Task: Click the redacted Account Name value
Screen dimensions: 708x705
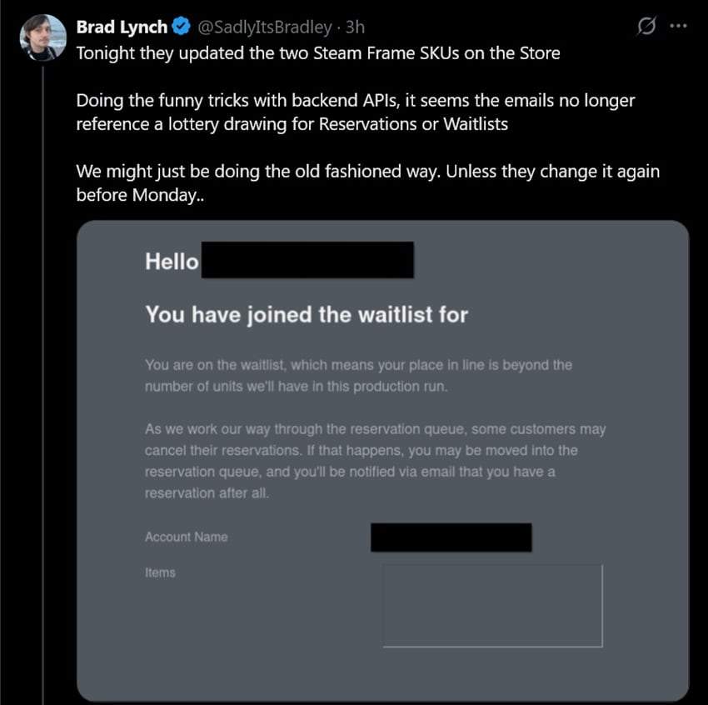Action: (451, 537)
